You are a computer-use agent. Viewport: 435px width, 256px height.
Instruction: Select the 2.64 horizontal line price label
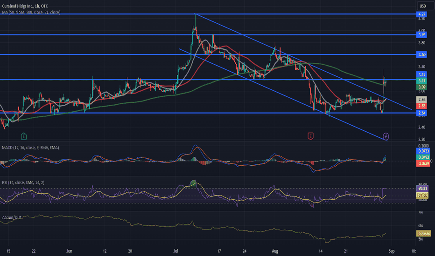(x=421, y=113)
